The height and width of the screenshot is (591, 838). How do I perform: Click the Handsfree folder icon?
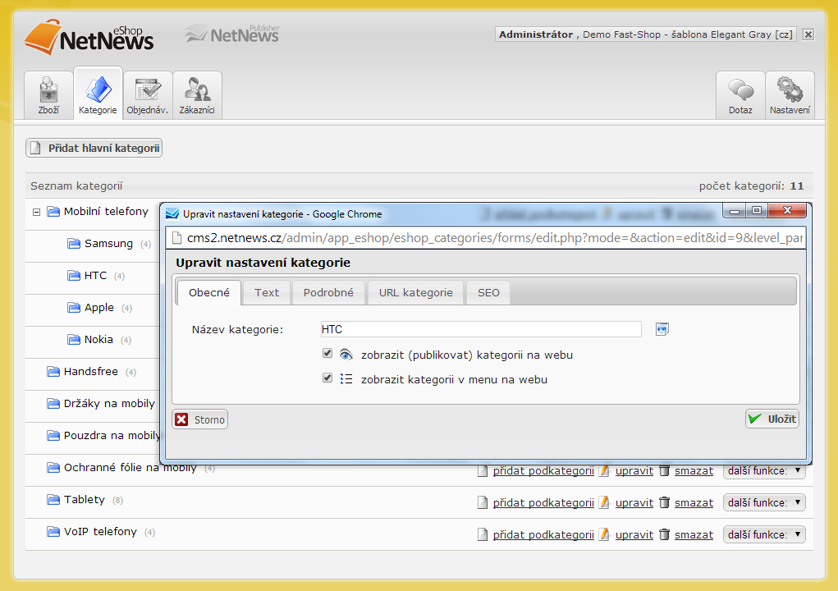pos(53,372)
